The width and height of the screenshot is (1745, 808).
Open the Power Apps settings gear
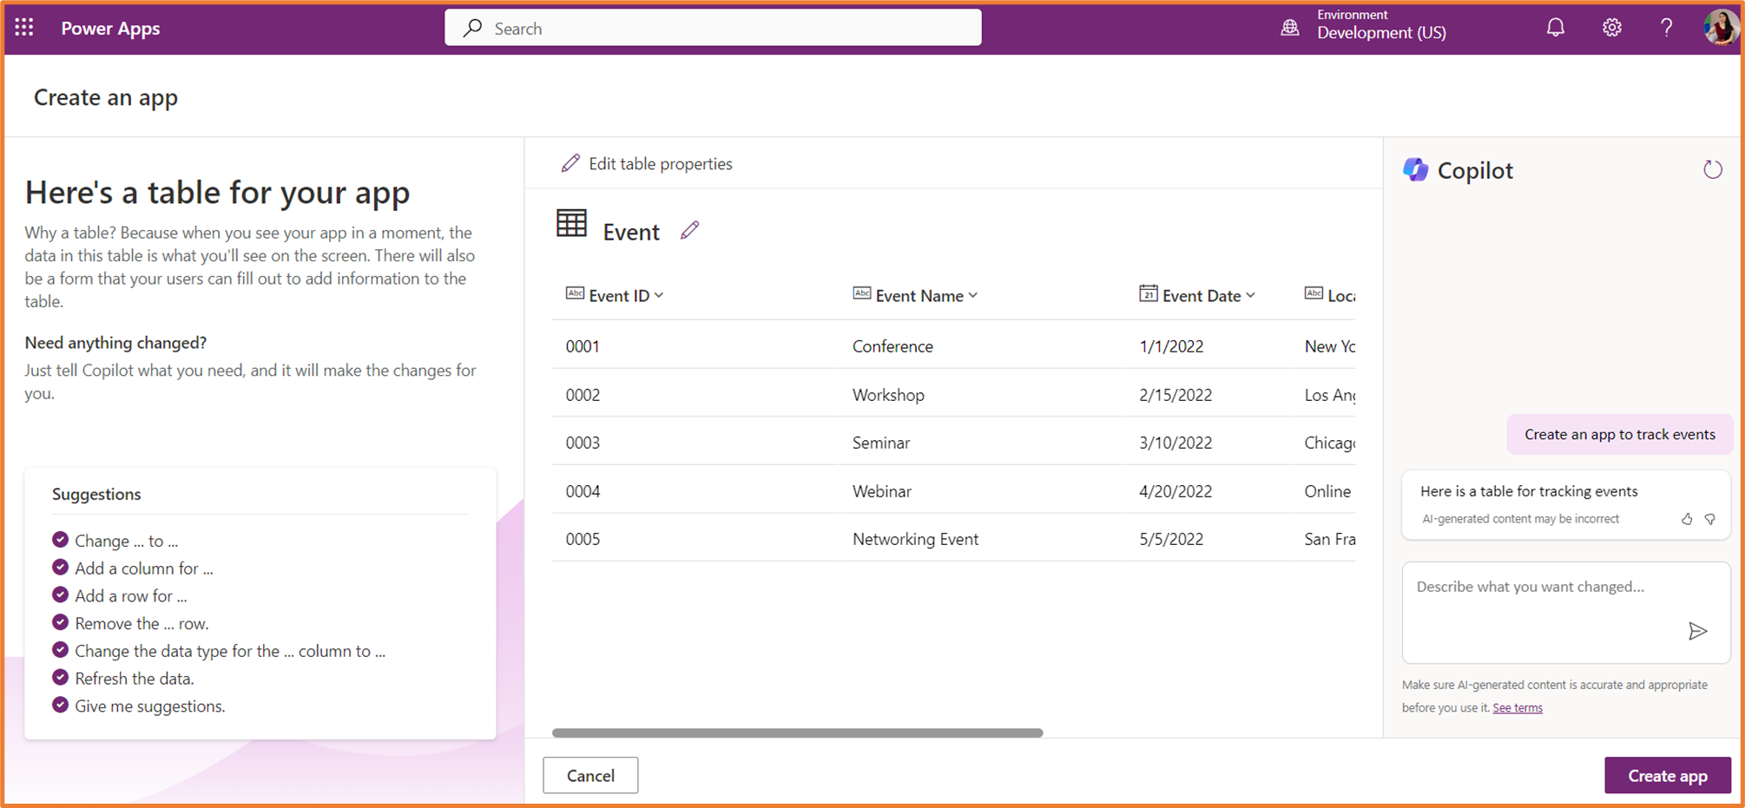click(x=1610, y=27)
